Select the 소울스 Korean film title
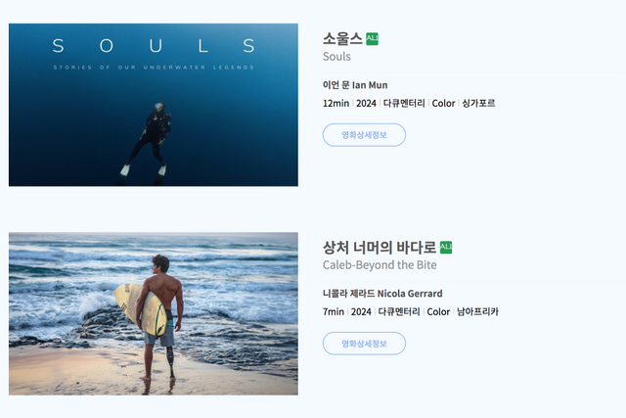626x418 pixels. click(342, 39)
